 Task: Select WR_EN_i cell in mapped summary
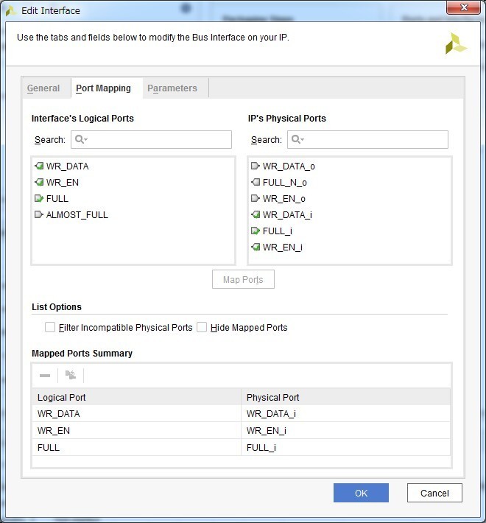click(345, 431)
